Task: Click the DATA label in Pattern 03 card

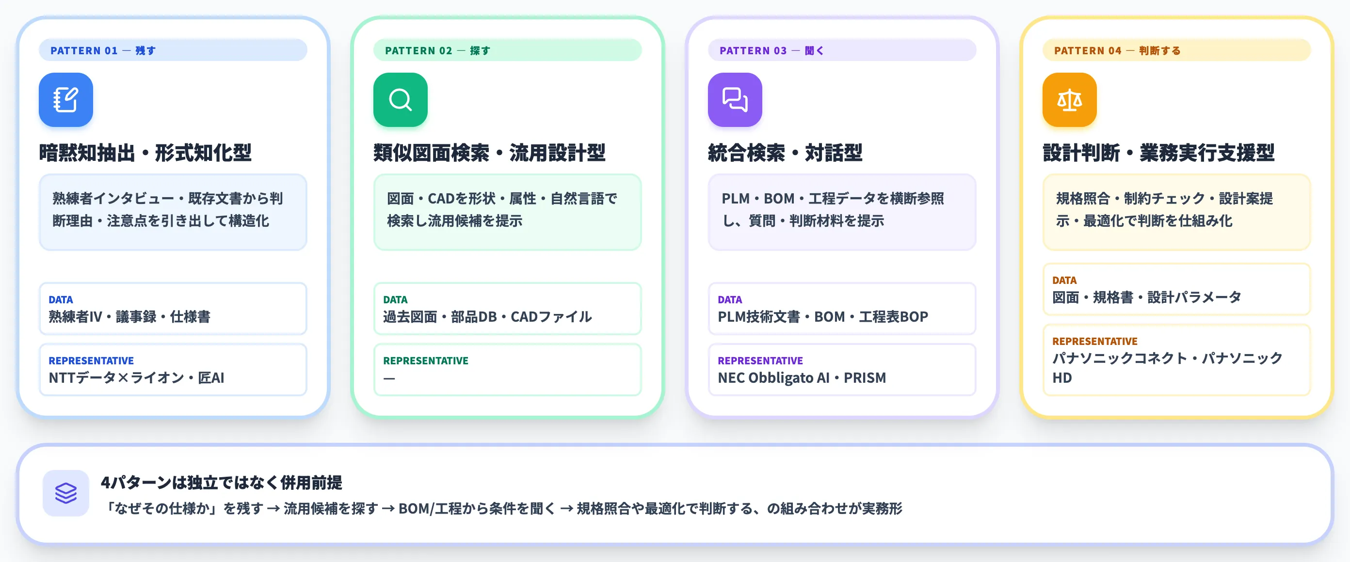Action: 730,299
